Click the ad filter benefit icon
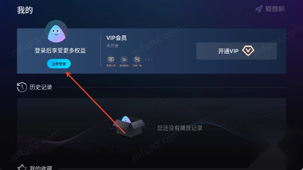 [x=137, y=60]
